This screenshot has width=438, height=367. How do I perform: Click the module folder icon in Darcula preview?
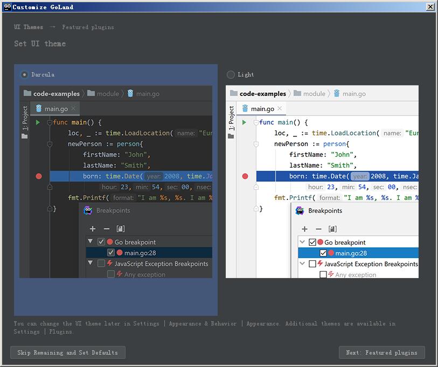91,93
